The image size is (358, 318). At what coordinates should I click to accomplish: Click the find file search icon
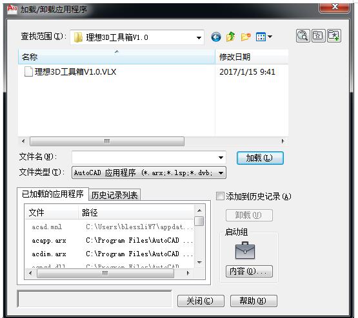point(303,36)
